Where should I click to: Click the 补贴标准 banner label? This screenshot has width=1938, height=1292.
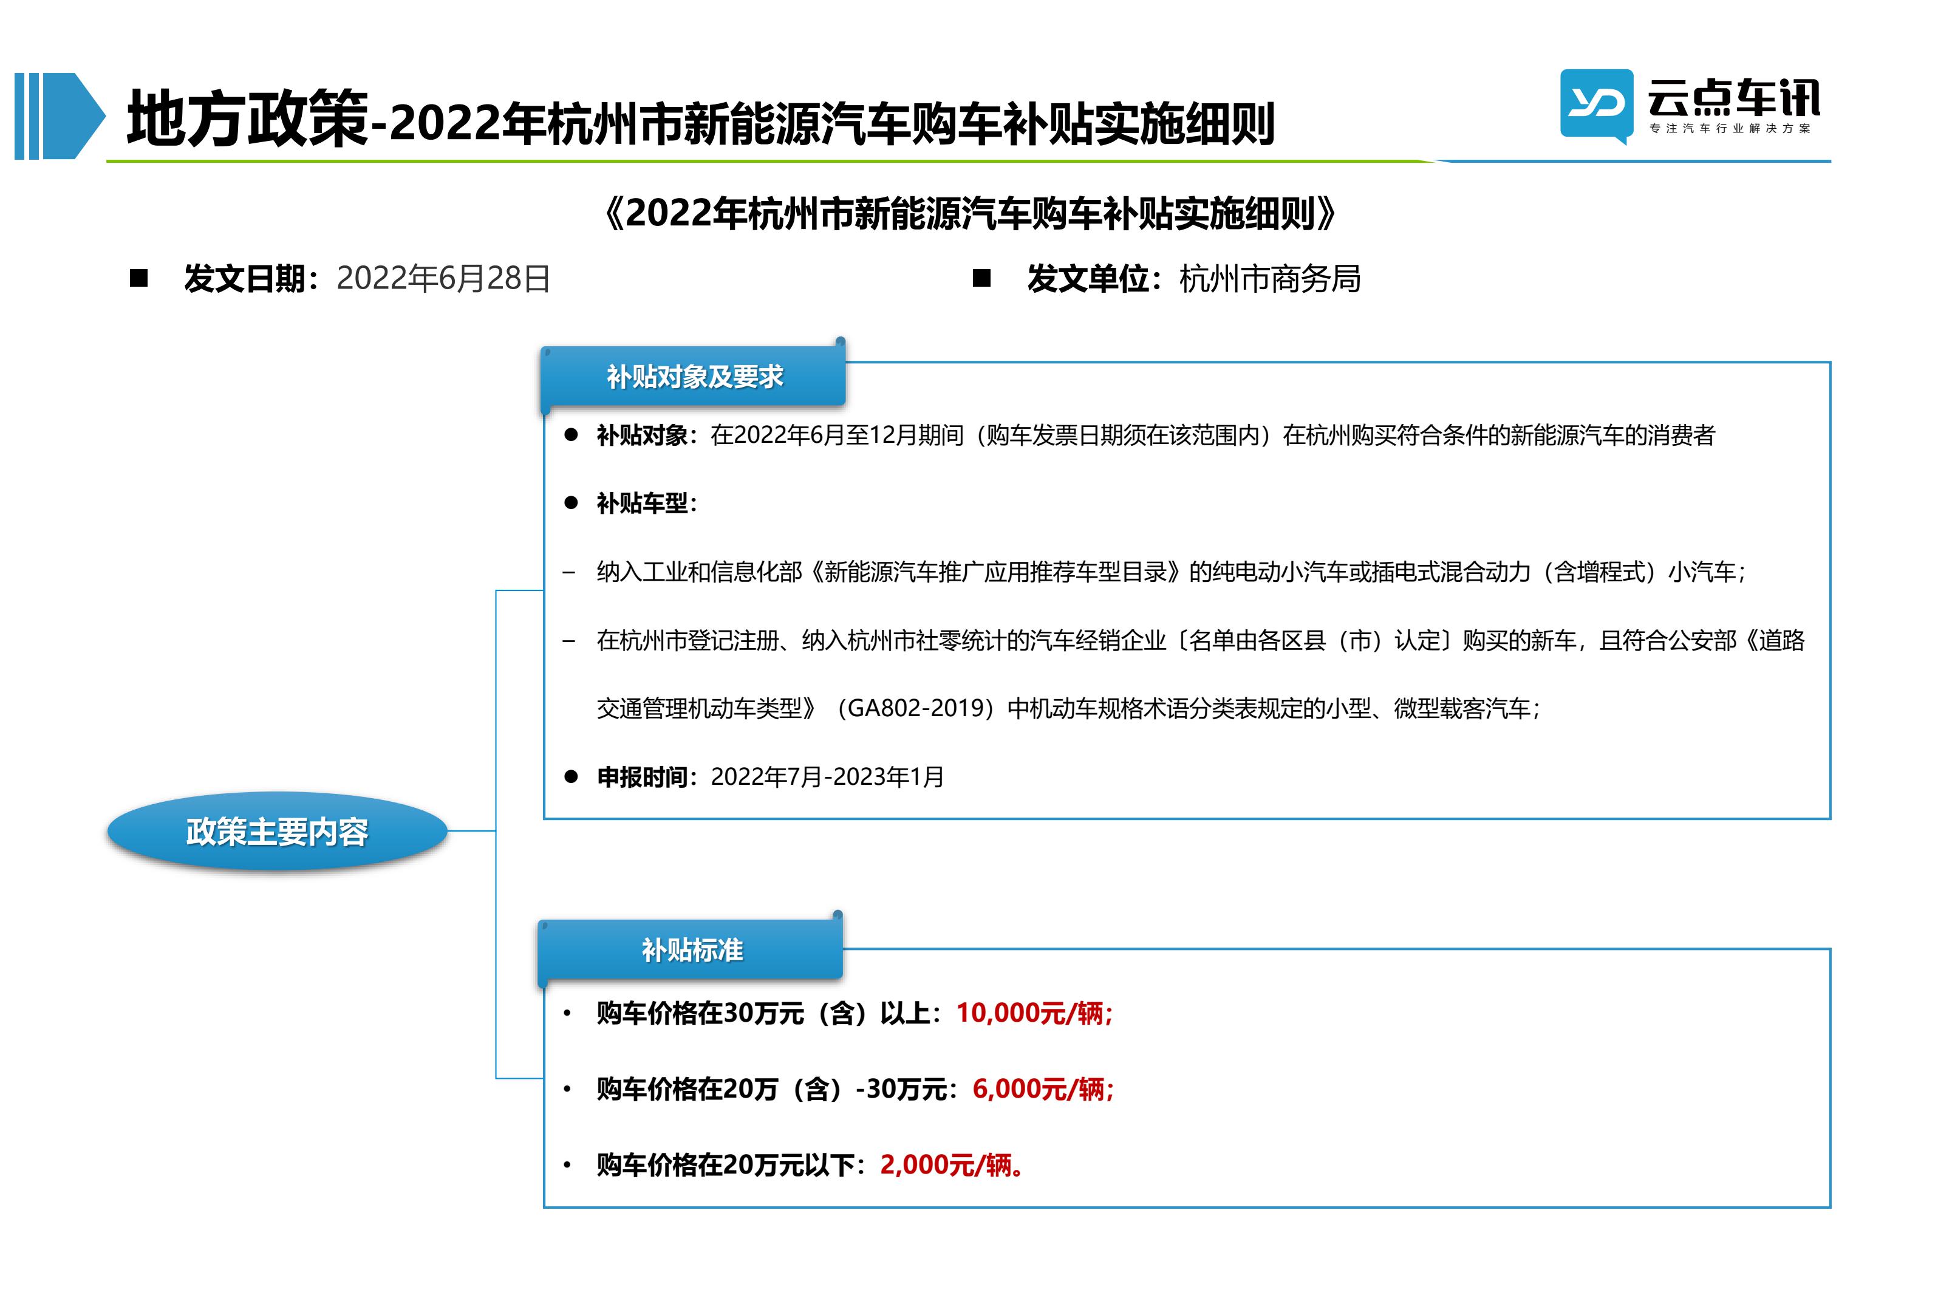[692, 949]
